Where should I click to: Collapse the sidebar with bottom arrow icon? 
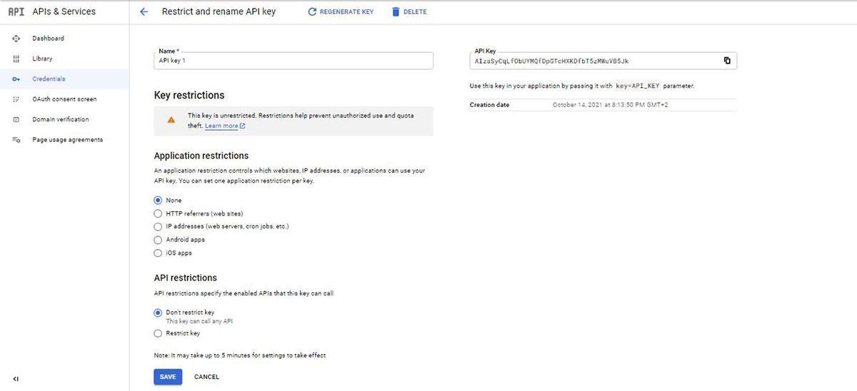coord(16,379)
